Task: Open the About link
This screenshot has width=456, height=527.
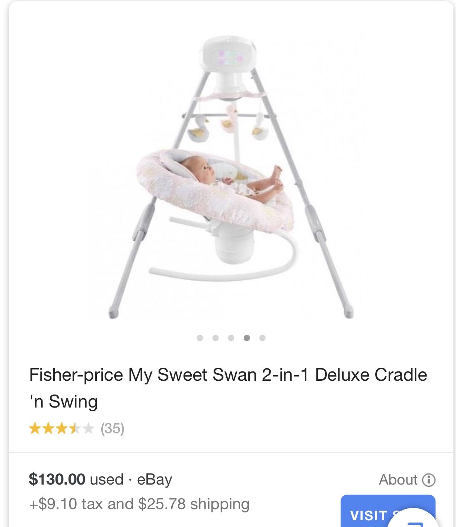Action: pos(398,480)
